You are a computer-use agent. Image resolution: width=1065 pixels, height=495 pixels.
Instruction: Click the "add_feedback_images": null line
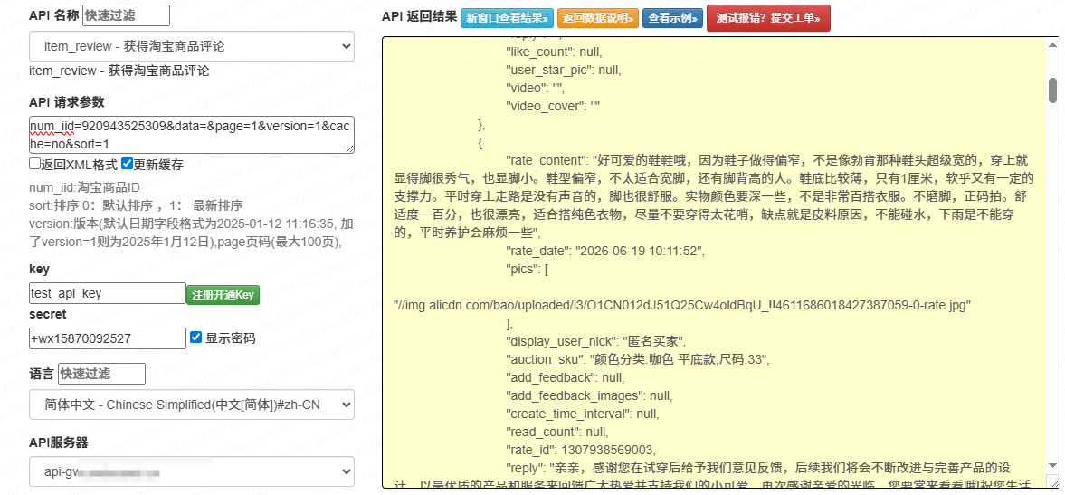click(x=588, y=395)
